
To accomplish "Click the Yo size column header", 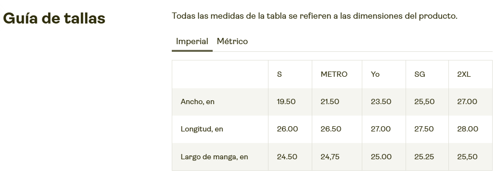I will click(x=375, y=74).
